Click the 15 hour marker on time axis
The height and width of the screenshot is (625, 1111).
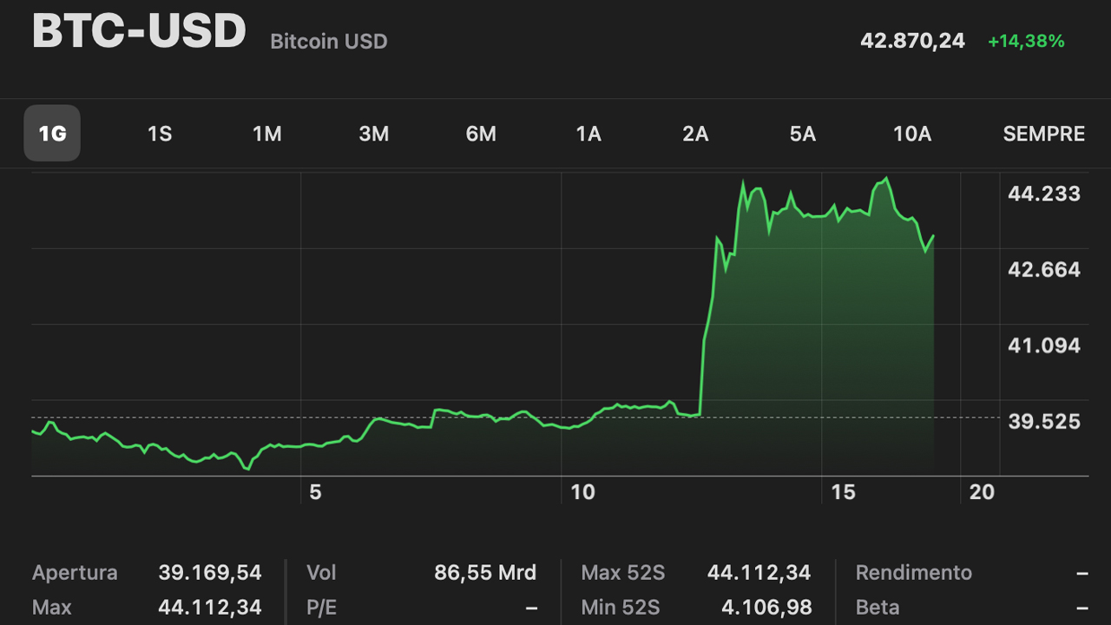tap(843, 492)
